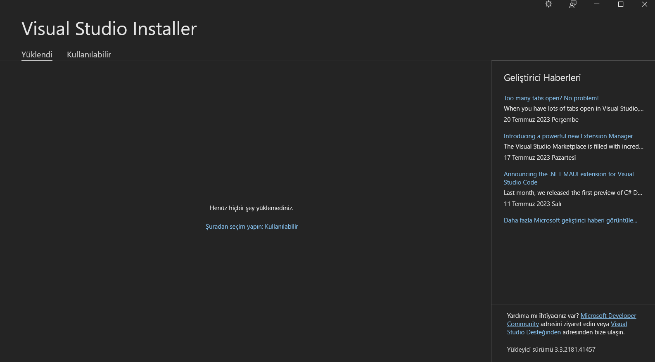Minimize the Visual Studio Installer window
655x362 pixels.
click(596, 4)
